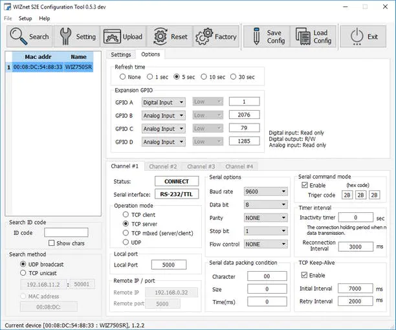Click the Upload firmware toolbar icon
396x330 pixels.
[x=112, y=37]
